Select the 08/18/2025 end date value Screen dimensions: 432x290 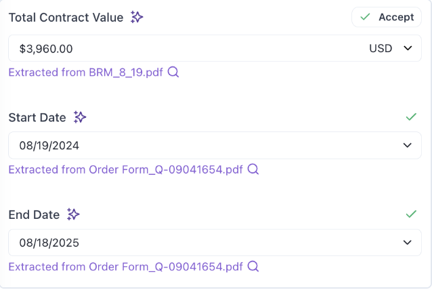(x=45, y=243)
